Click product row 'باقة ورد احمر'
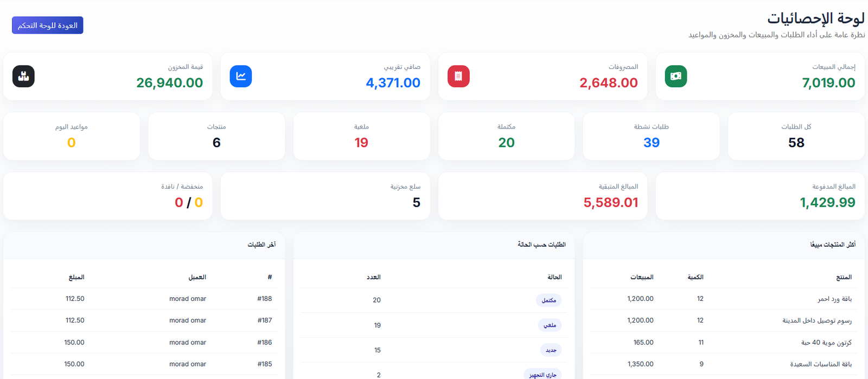The height and width of the screenshot is (379, 868). [724, 299]
